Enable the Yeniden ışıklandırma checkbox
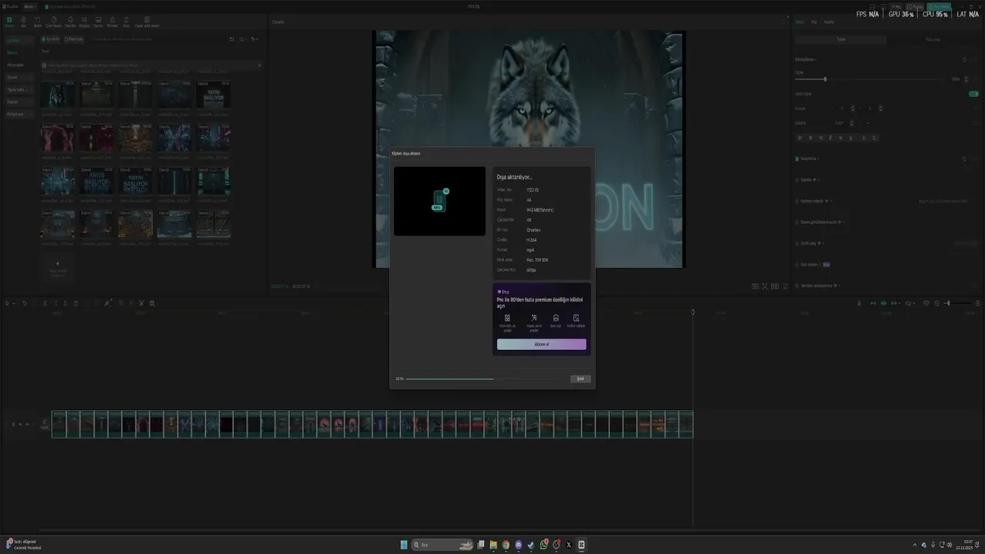This screenshot has height=554, width=985. pos(796,285)
